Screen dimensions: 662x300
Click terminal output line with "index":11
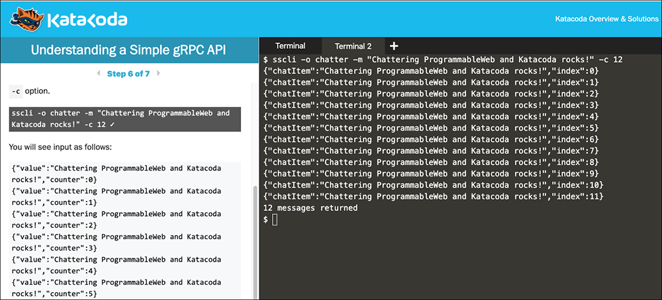click(433, 196)
